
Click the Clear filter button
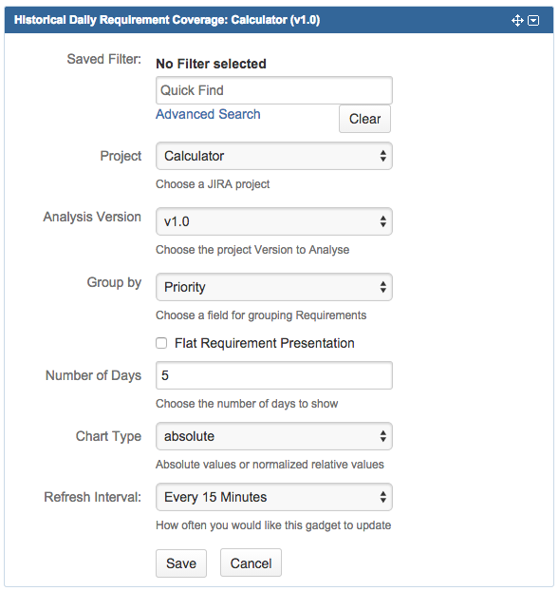[364, 119]
